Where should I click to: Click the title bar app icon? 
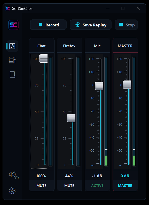[x=8, y=8]
